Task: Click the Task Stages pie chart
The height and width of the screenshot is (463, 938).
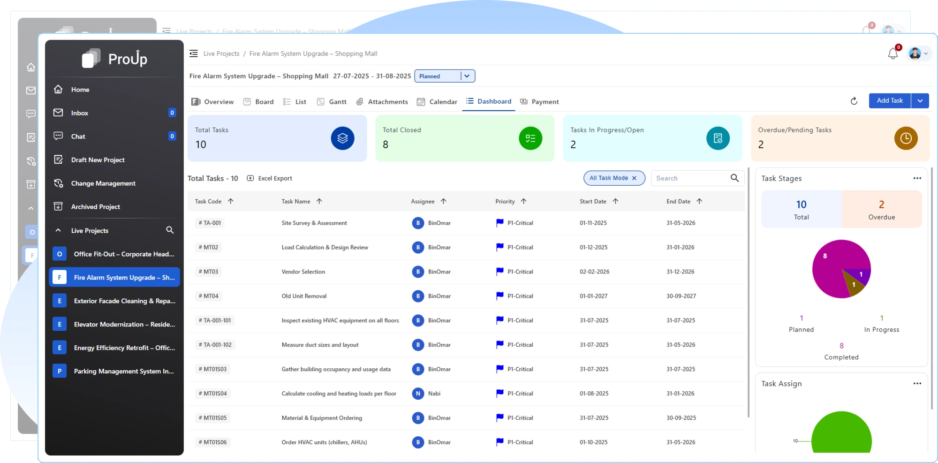Action: [x=841, y=270]
